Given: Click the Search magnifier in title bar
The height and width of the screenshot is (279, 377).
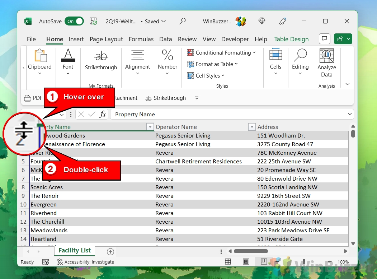Looking at the screenshot, I should tap(183, 22).
